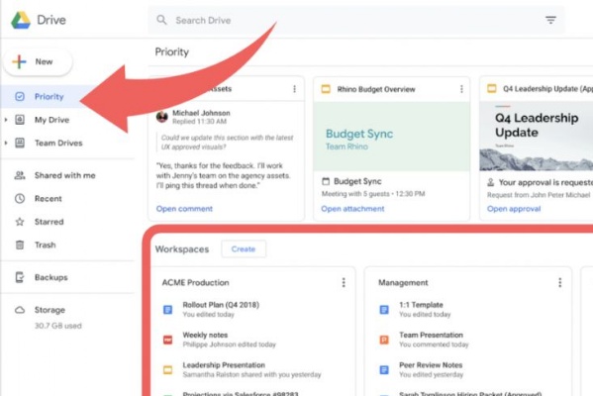Open the Budget Sync preview thumbnail
Viewport: 593px width, 396px height.
[x=392, y=137]
